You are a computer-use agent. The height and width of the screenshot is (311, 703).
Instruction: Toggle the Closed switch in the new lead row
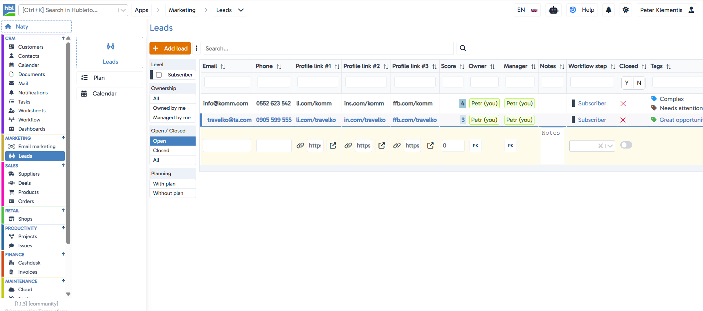pos(626,145)
